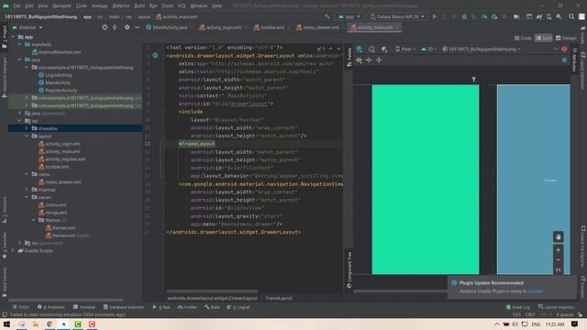The height and width of the screenshot is (330, 587).
Task: Open the Search Everywhere magnifier icon
Action: click(x=571, y=16)
